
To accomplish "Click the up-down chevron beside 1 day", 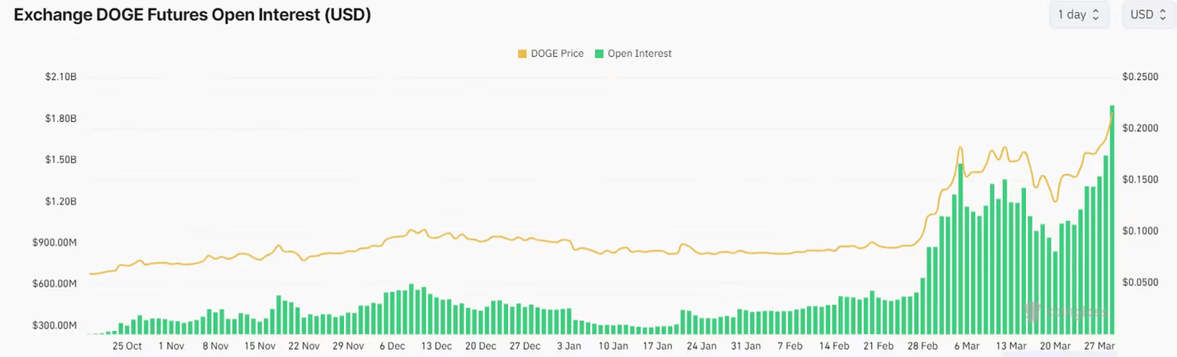I will click(1096, 15).
